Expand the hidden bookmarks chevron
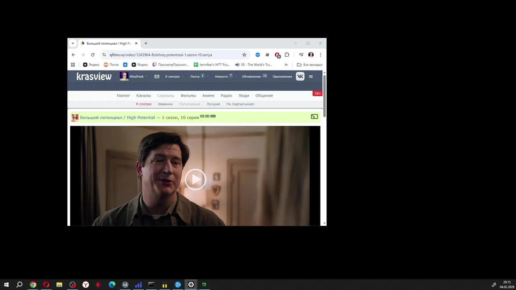 click(286, 64)
